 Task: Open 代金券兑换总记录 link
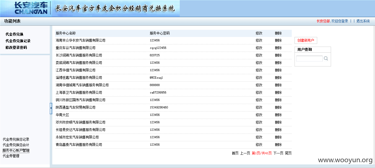click(x=16, y=139)
